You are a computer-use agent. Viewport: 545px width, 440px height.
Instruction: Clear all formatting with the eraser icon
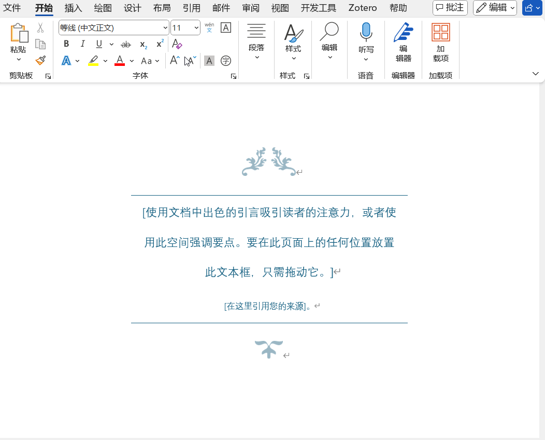click(177, 44)
